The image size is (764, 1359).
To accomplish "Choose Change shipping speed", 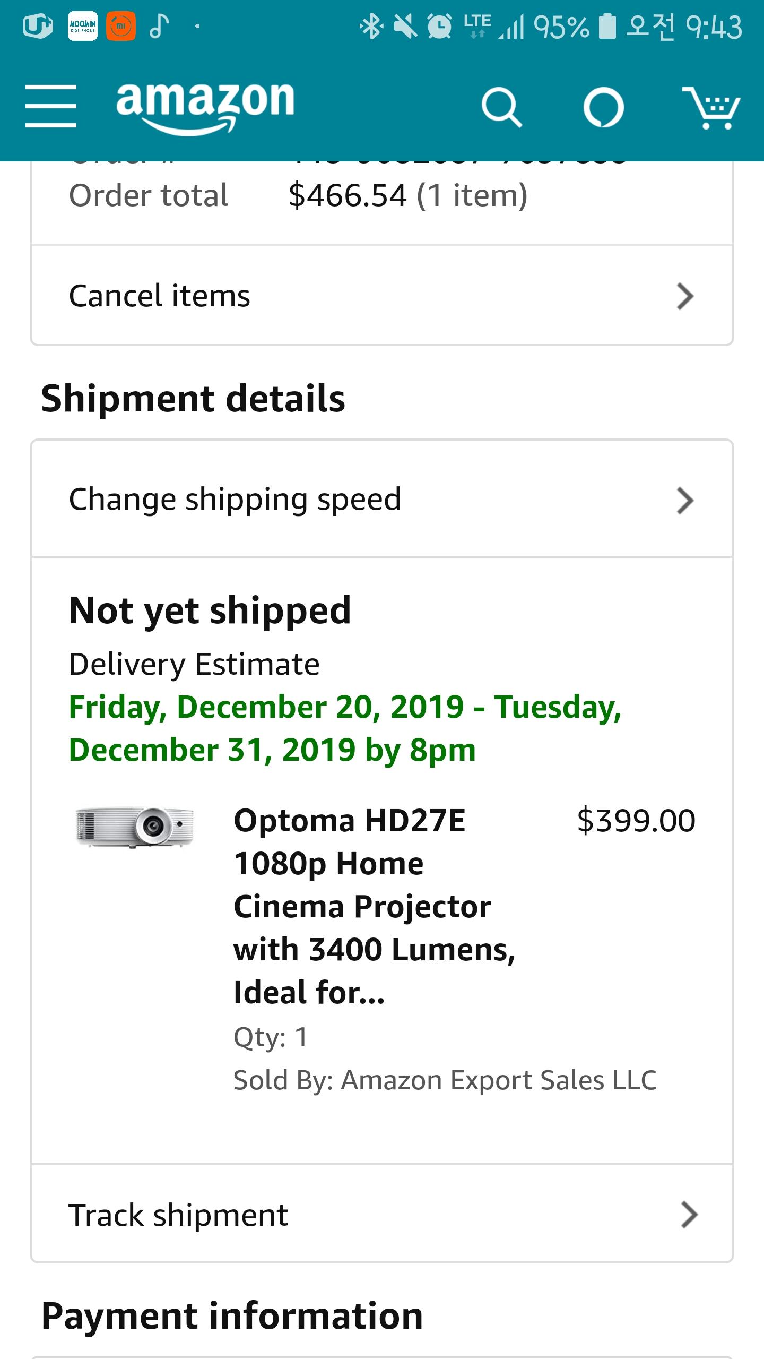I will [235, 500].
